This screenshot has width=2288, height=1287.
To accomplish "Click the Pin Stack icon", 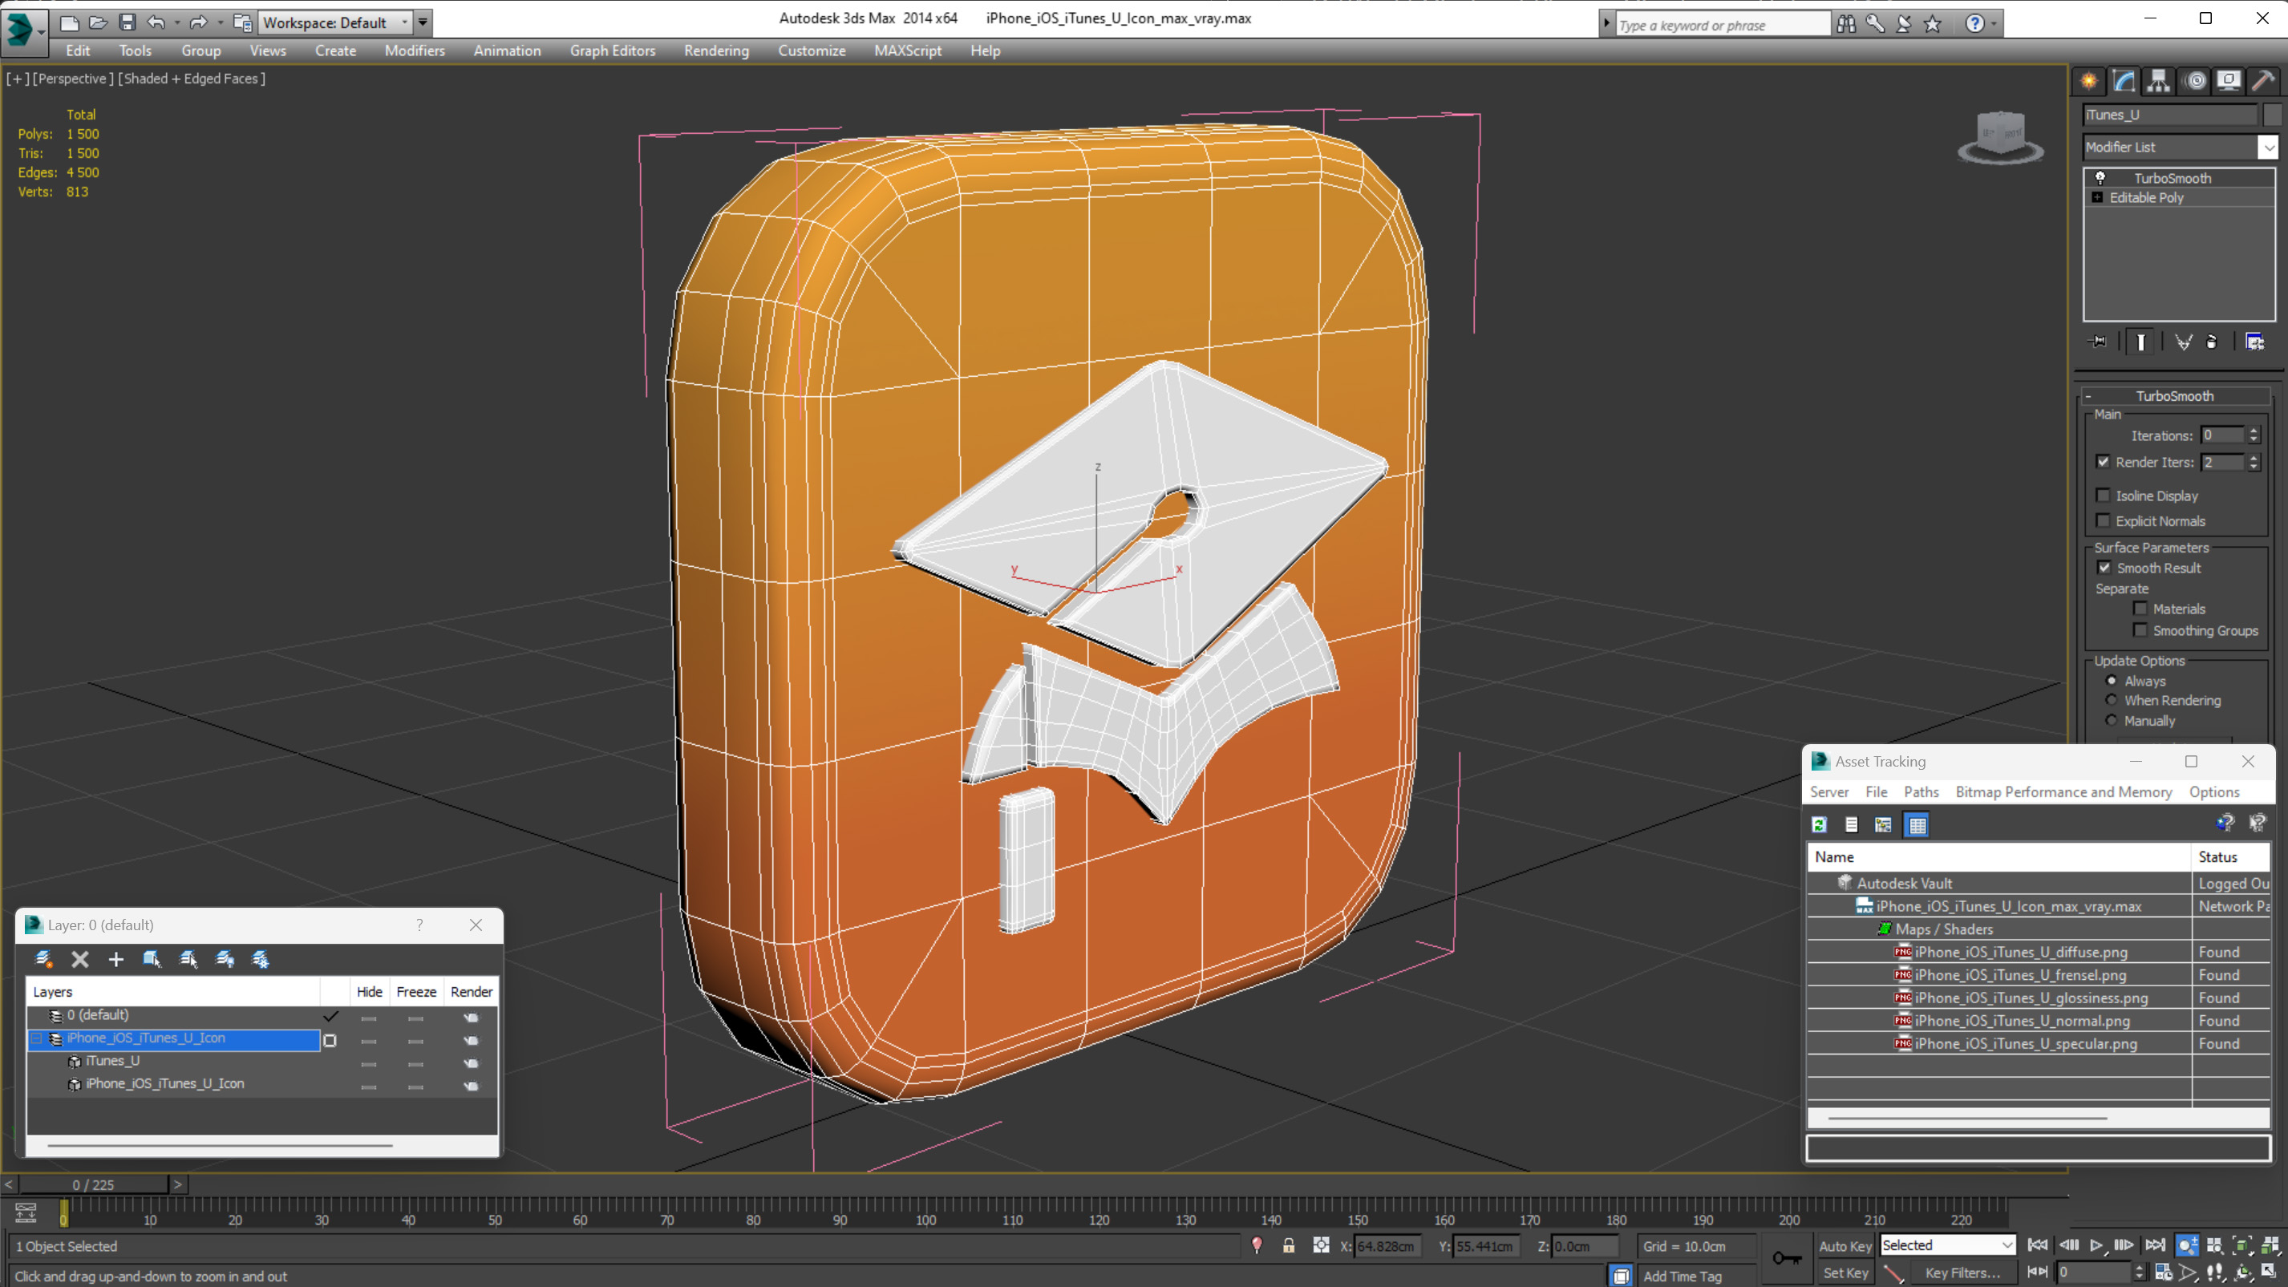I will (2098, 342).
